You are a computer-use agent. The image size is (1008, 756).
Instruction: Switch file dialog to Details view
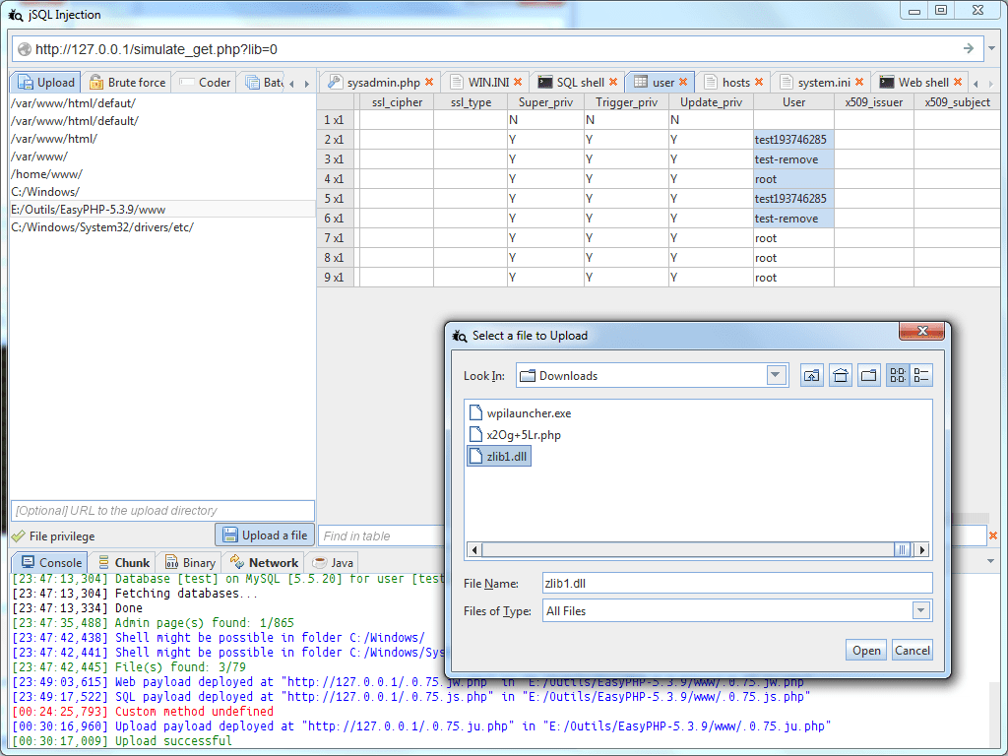click(921, 375)
